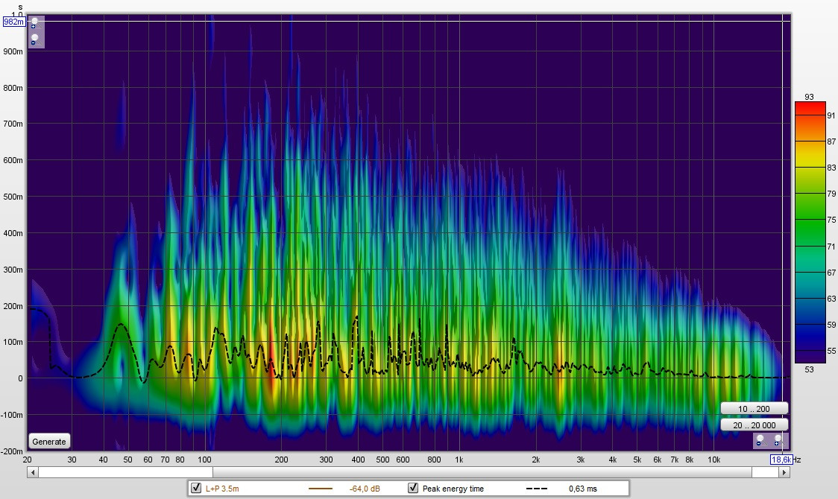This screenshot has height=499, width=838.
Task: Select the 982m time cursor label
Action: click(13, 22)
